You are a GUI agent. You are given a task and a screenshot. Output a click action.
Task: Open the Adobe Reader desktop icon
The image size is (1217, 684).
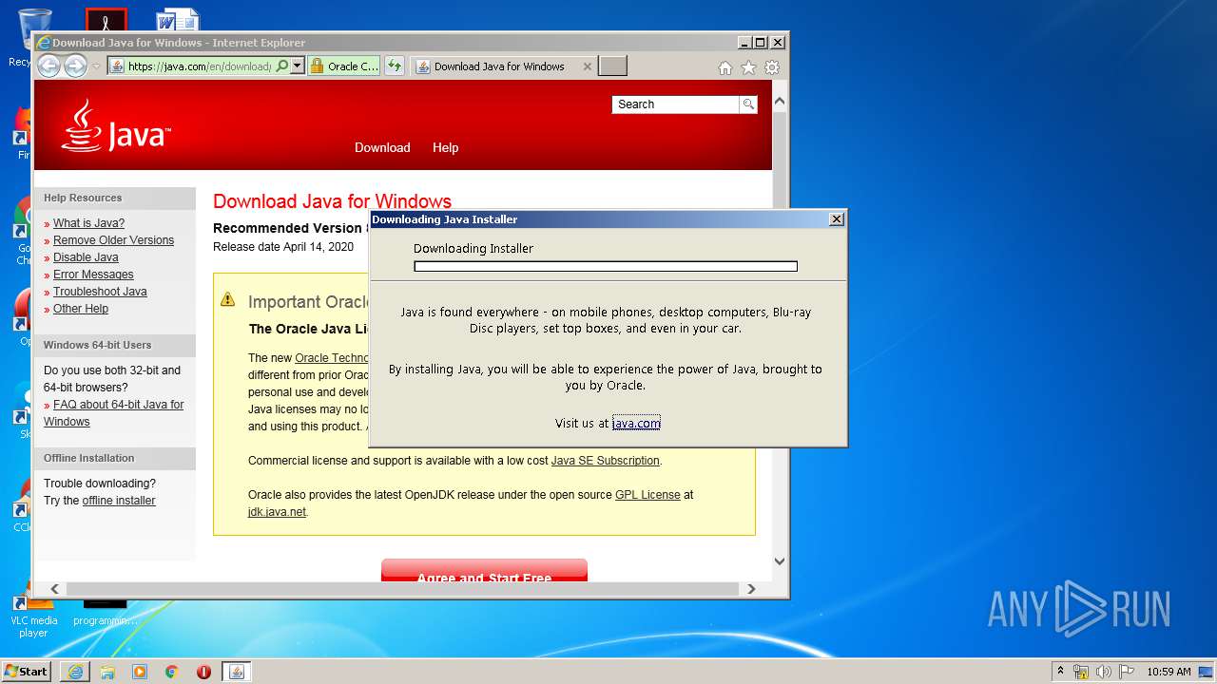click(x=106, y=19)
